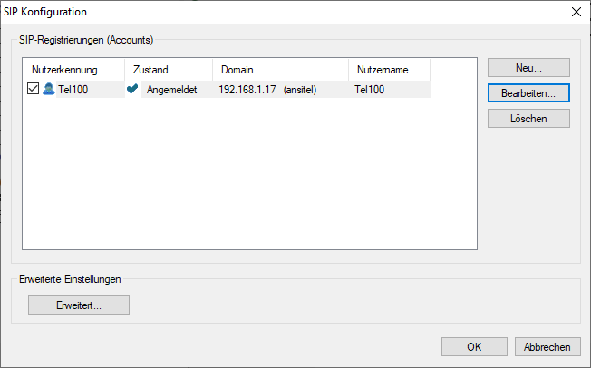Open the Bearbeiten... edit dialog

click(x=528, y=93)
